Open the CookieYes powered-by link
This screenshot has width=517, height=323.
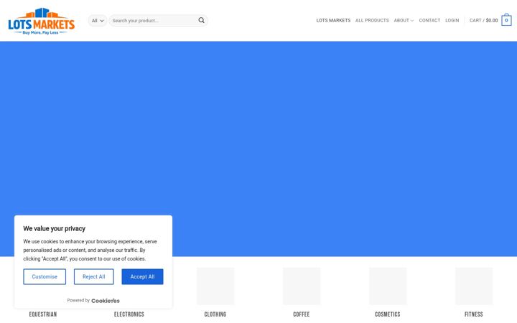(x=105, y=301)
